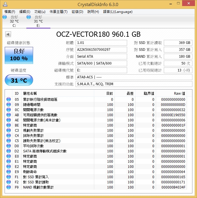197x198 pixels.
Task: Click the NAND writes value 180 GB
Action: click(178, 57)
